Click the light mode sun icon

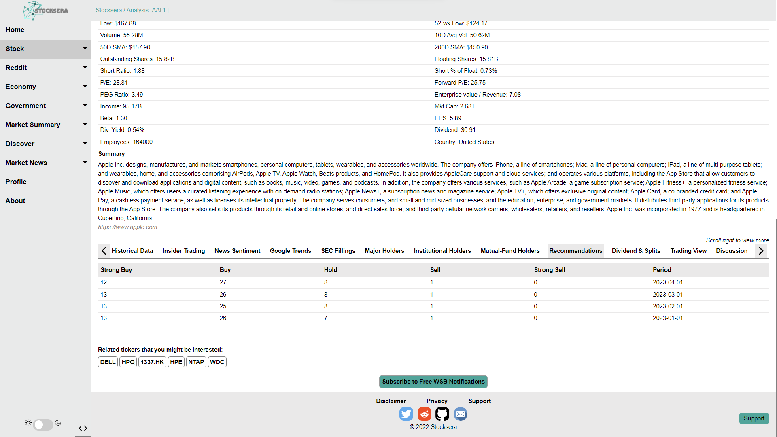click(28, 422)
